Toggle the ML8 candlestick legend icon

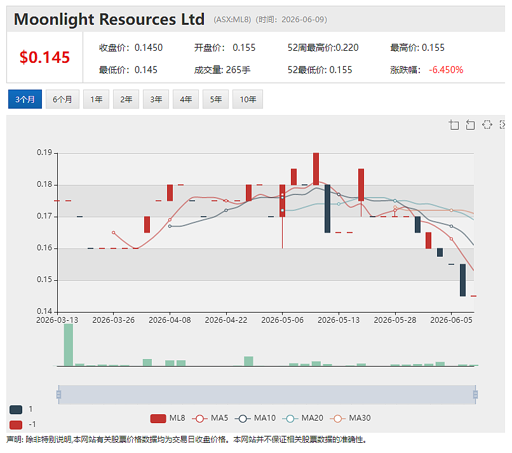158,419
